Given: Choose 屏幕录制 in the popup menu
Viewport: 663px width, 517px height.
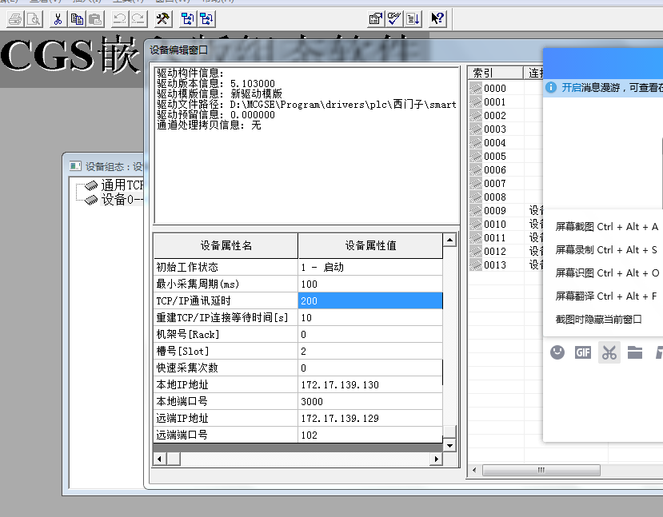Looking at the screenshot, I should click(x=606, y=250).
